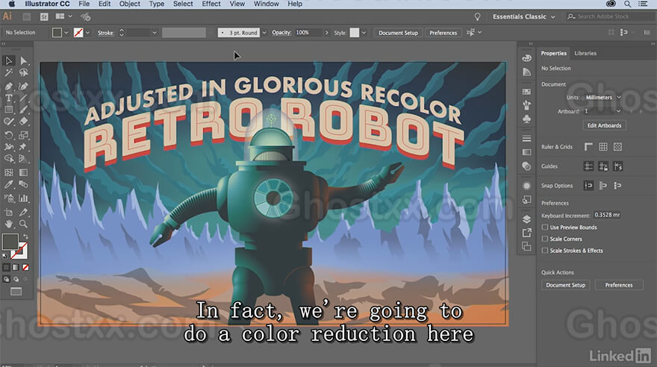The width and height of the screenshot is (657, 367).
Task: Select the Eyedropper tool
Action: point(8,184)
